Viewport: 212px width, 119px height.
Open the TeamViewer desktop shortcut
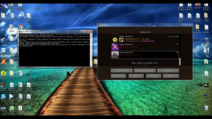click(3, 51)
